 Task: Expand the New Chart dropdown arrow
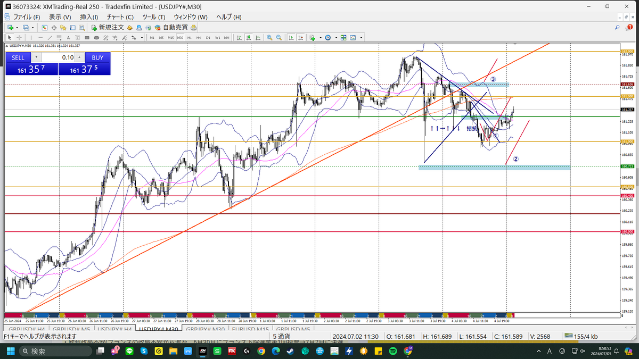(x=17, y=27)
